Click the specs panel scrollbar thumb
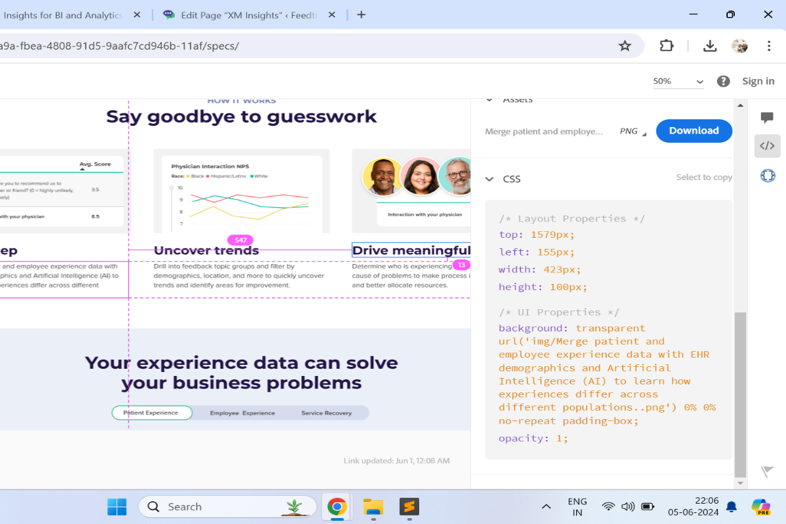Viewport: 786px width, 524px height. pos(740,394)
